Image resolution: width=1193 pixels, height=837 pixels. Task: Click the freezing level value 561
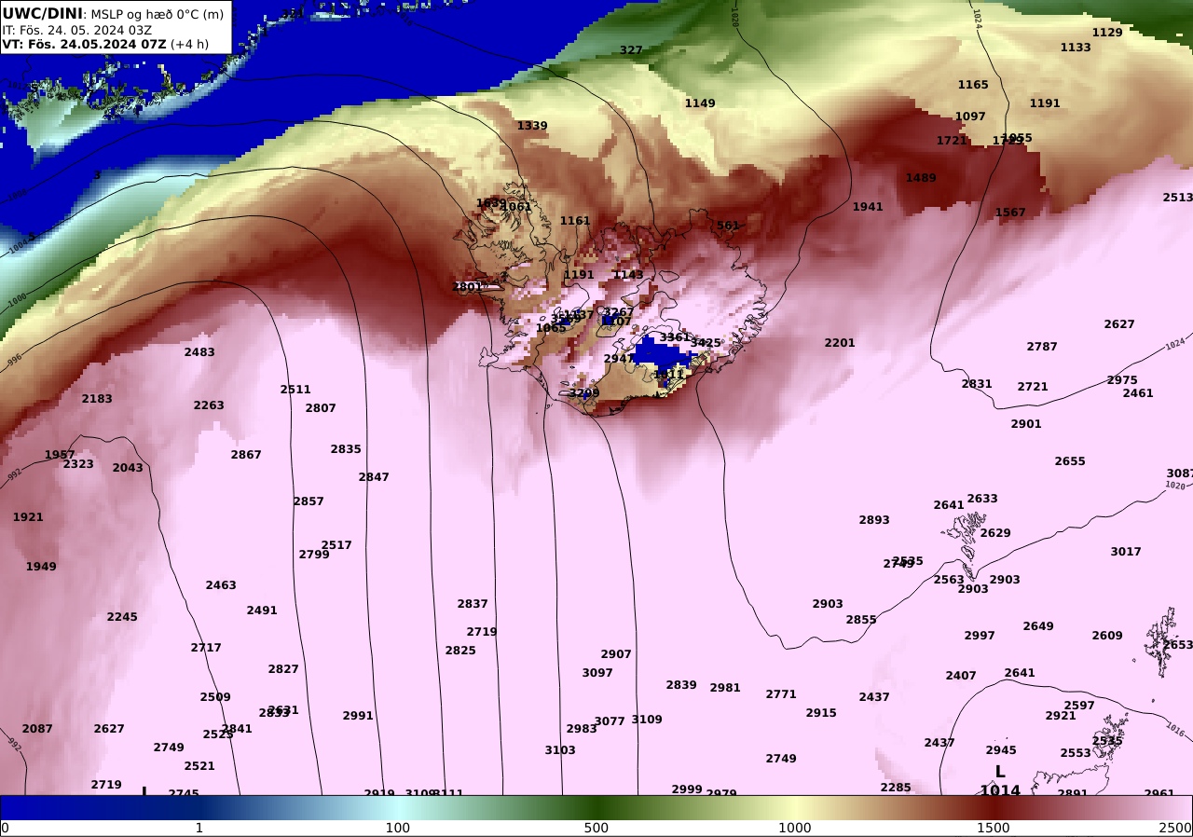click(x=728, y=226)
